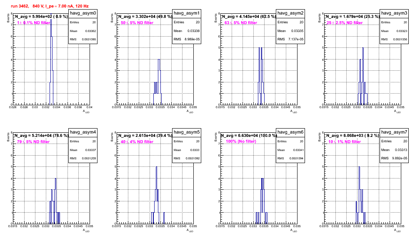The image size is (415, 238).
Task: Click the Mean value 0.03341
Action: click(298, 150)
